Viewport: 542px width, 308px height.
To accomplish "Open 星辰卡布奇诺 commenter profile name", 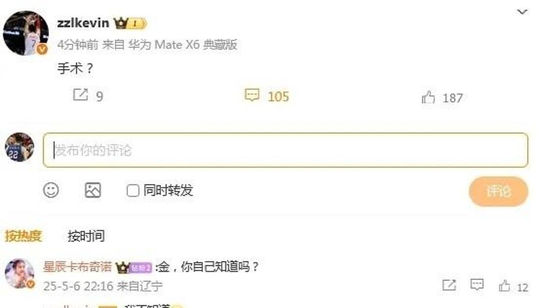I will click(x=78, y=266).
